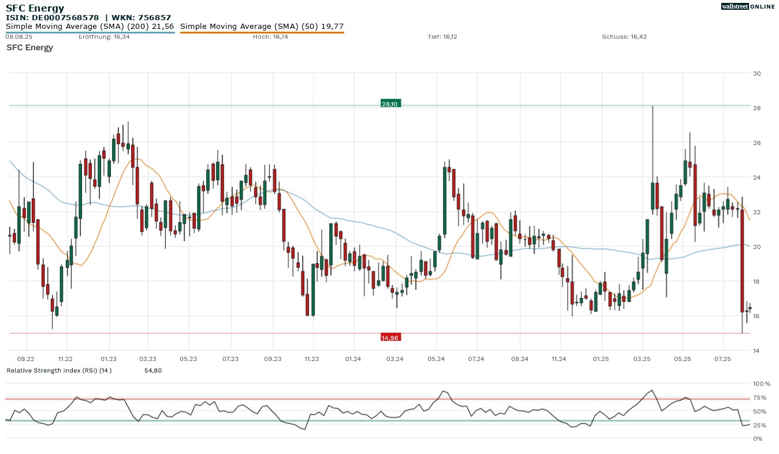
Task: Click the 26 price axis label
Action: (x=756, y=143)
